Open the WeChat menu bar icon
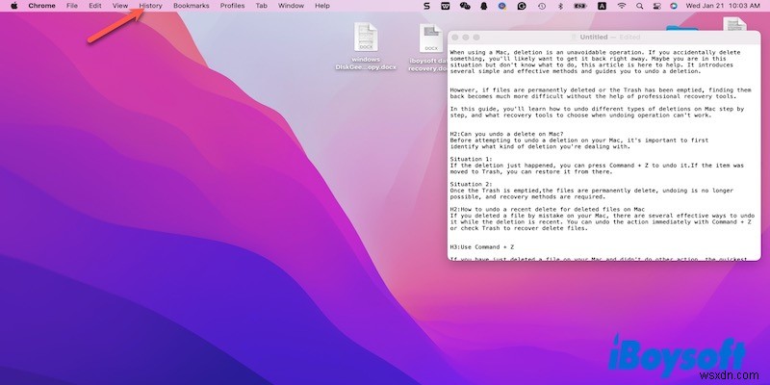The height and width of the screenshot is (385, 770). coord(465,6)
